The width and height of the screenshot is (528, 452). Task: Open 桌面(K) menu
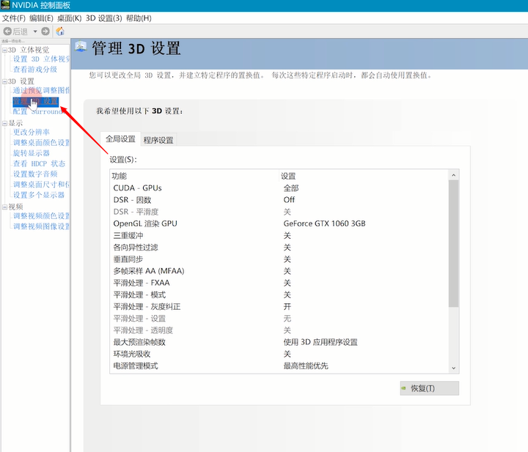click(x=70, y=18)
